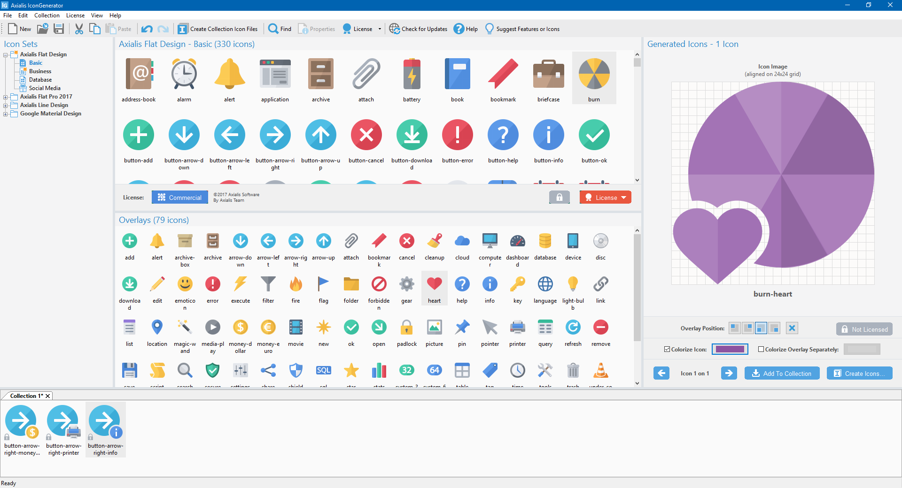Pick the padlock overlay icon
The height and width of the screenshot is (488, 902).
point(406,328)
